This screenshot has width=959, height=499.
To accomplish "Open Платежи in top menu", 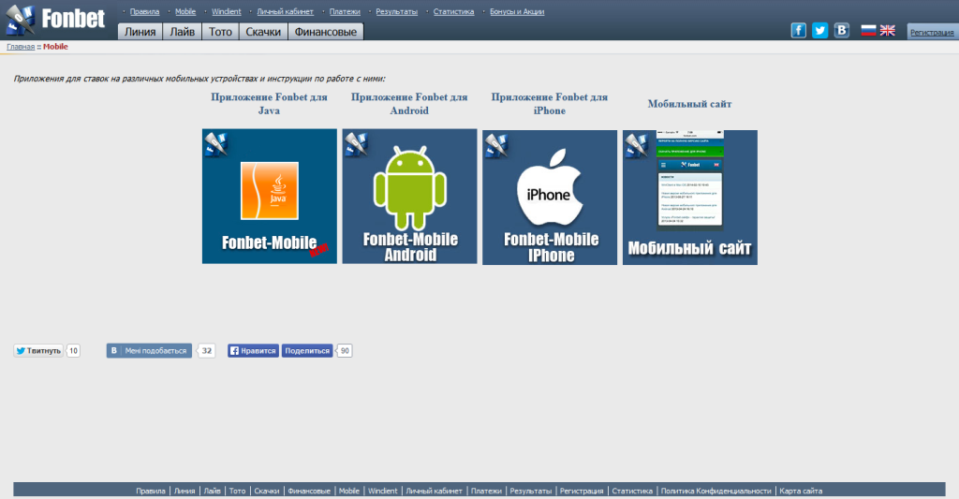I will [x=345, y=11].
